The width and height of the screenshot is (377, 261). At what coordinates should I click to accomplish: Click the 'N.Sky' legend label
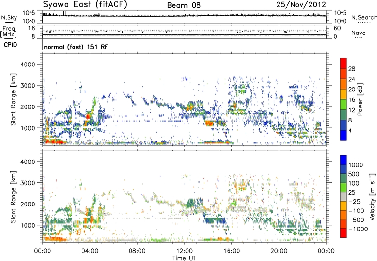pyautogui.click(x=9, y=17)
